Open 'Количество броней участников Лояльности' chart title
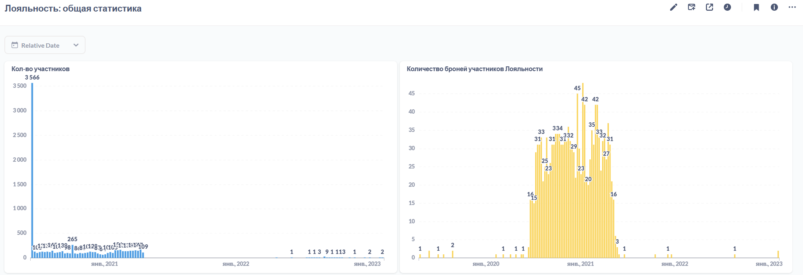 [474, 69]
